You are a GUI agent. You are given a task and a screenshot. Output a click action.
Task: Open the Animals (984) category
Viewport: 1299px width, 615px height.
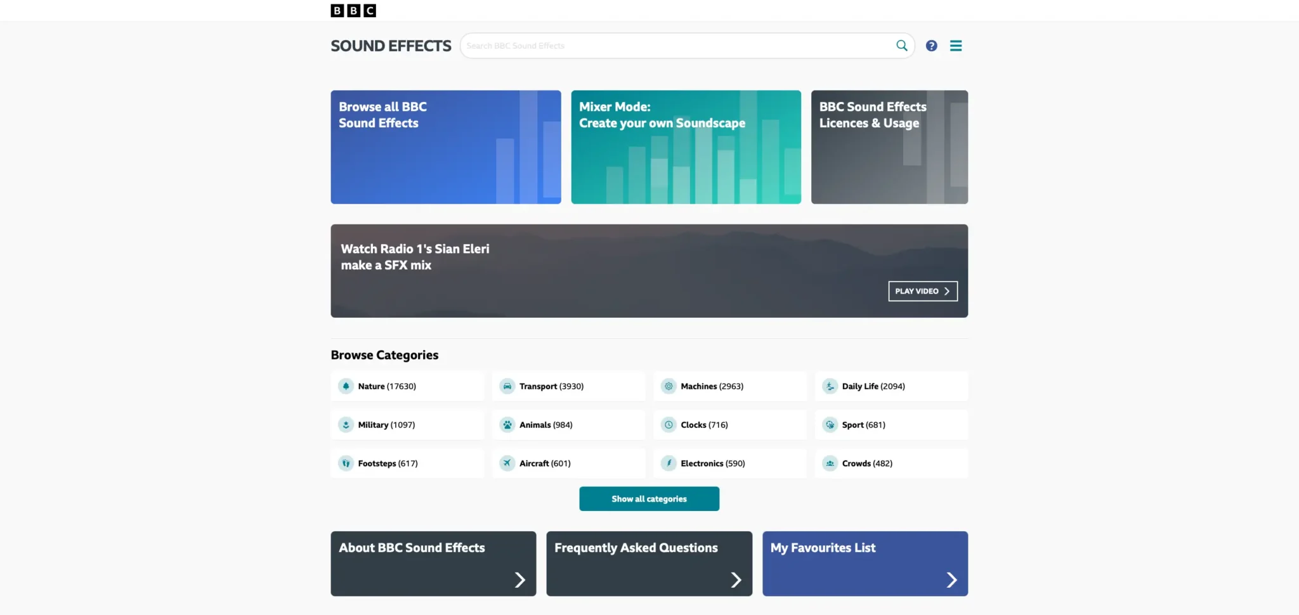pos(568,425)
